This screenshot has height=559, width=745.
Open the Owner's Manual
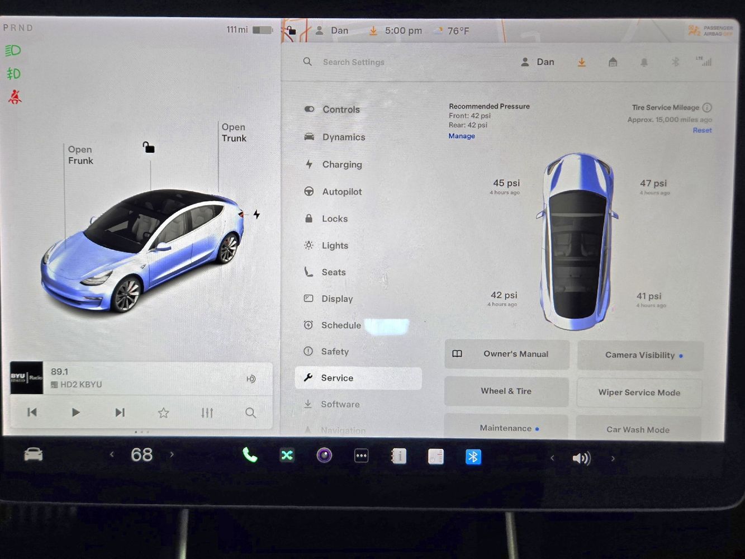click(x=507, y=354)
